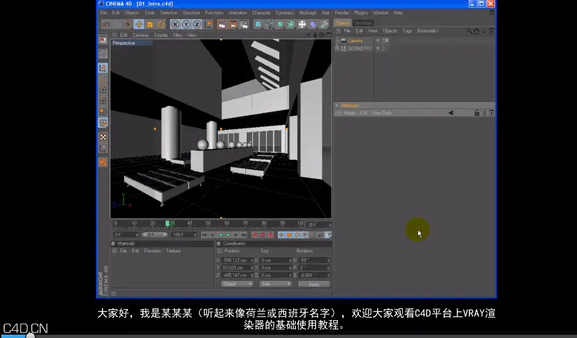The height and width of the screenshot is (338, 577).
Task: Open spline objects icon
Action: 269,25
